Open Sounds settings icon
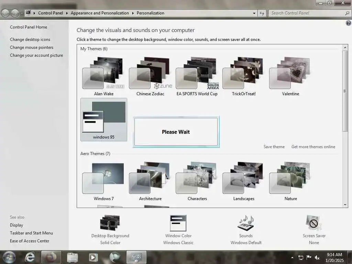 click(246, 223)
